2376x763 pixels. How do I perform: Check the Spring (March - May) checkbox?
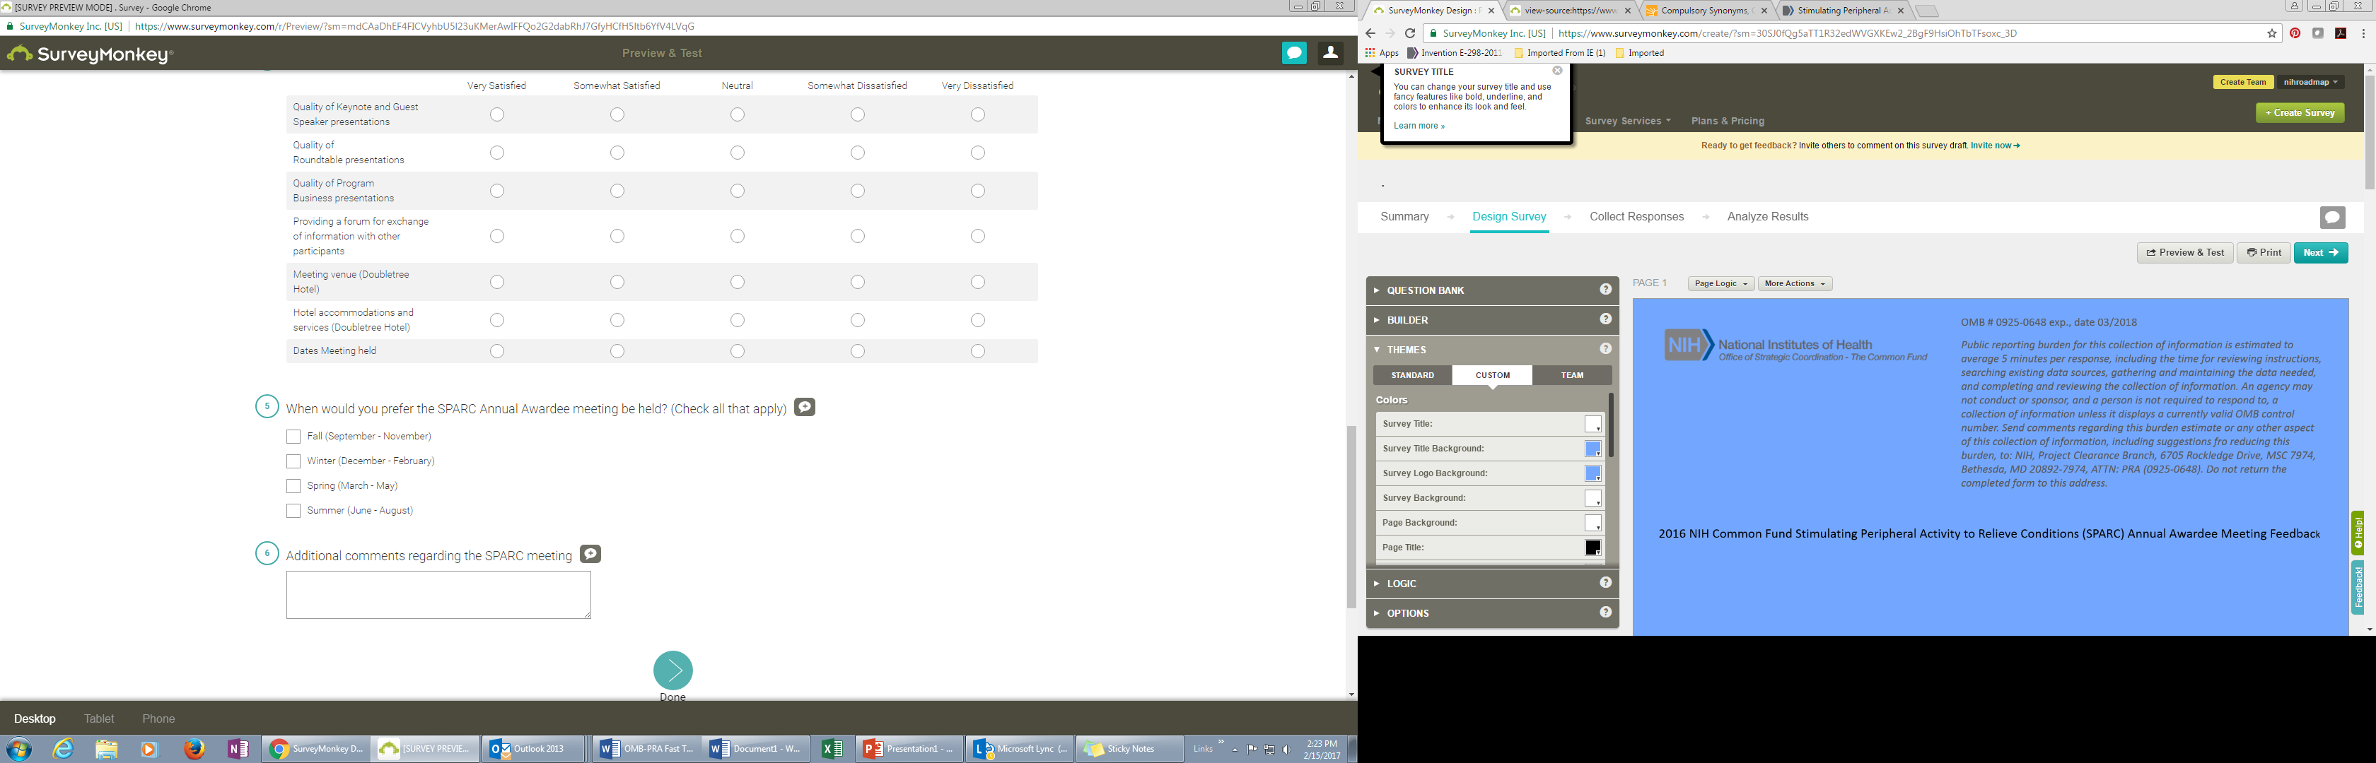293,485
